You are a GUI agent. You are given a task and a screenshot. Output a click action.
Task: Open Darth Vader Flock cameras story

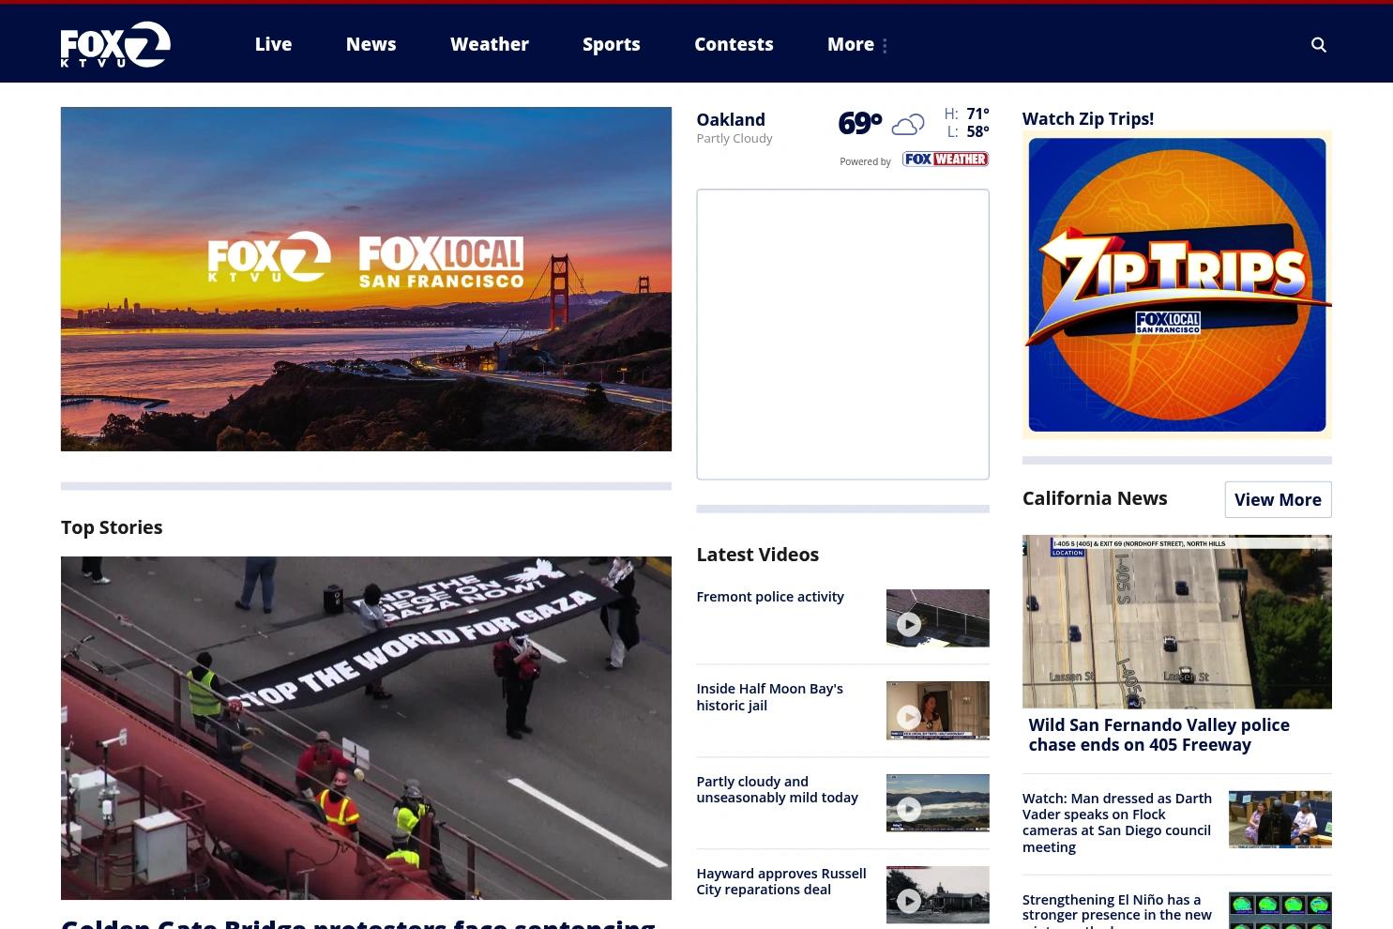pyautogui.click(x=1117, y=823)
